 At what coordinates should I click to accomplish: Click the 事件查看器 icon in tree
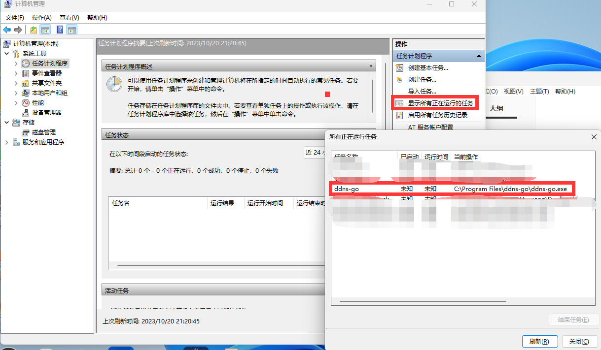tap(26, 73)
